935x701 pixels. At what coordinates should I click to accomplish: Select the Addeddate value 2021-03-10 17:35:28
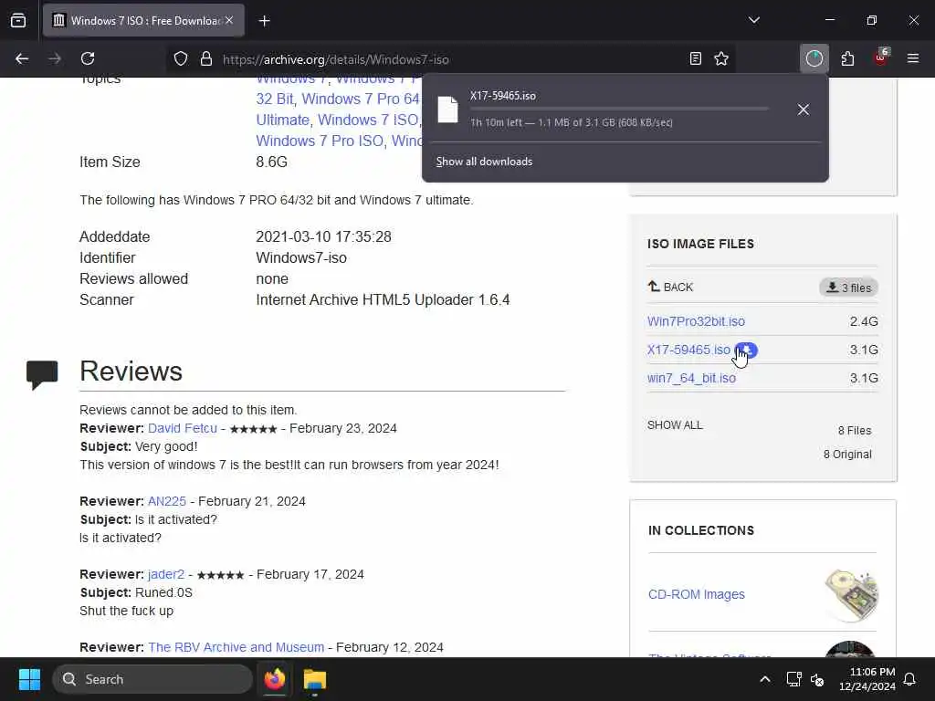click(324, 236)
